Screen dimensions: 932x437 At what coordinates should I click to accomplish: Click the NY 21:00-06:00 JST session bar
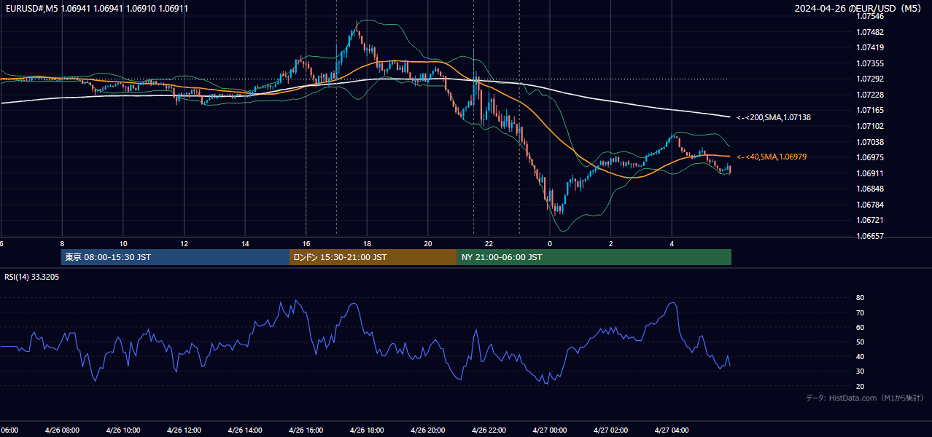[x=594, y=257]
